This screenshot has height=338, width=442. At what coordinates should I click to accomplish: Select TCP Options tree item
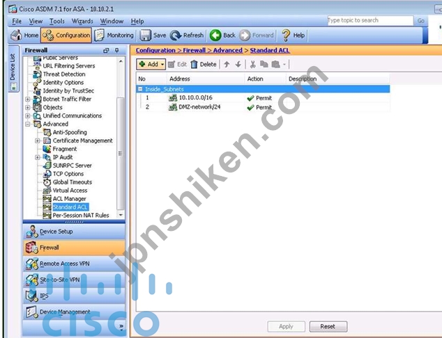(x=68, y=174)
